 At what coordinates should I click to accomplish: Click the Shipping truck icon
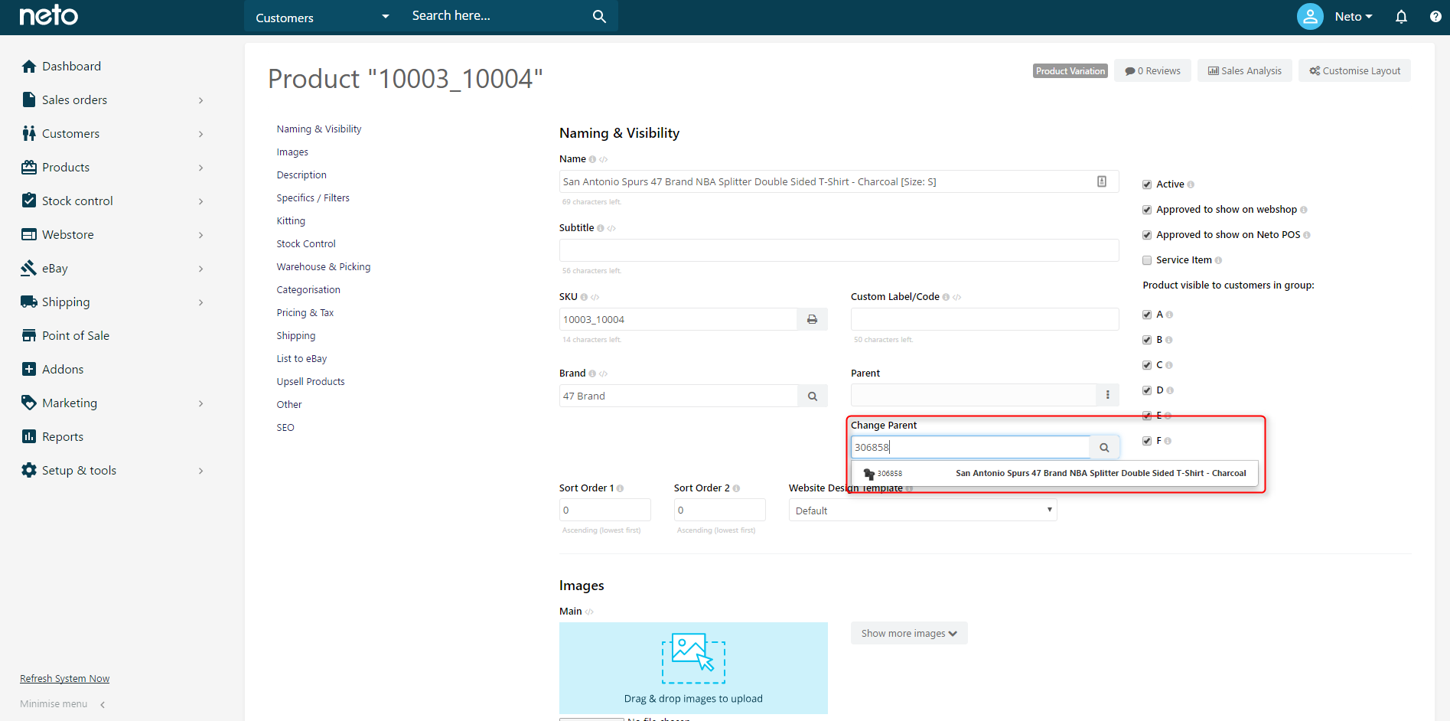(x=29, y=302)
